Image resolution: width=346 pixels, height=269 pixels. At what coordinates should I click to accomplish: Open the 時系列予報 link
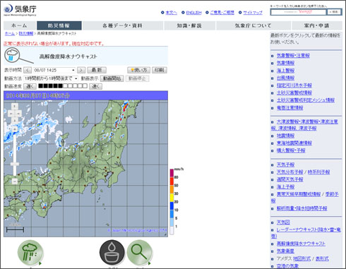click(x=318, y=172)
